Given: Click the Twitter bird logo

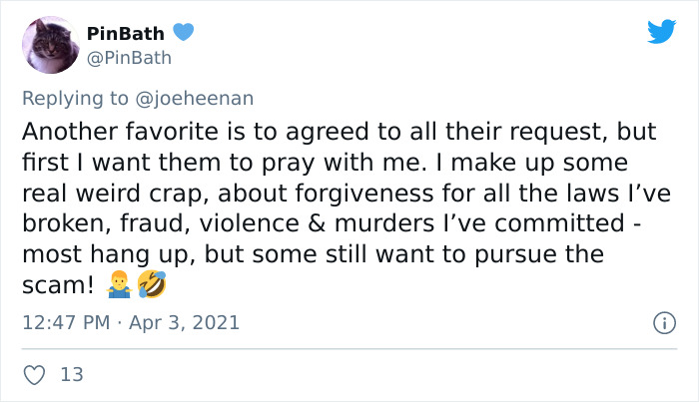Looking at the screenshot, I should [x=662, y=31].
